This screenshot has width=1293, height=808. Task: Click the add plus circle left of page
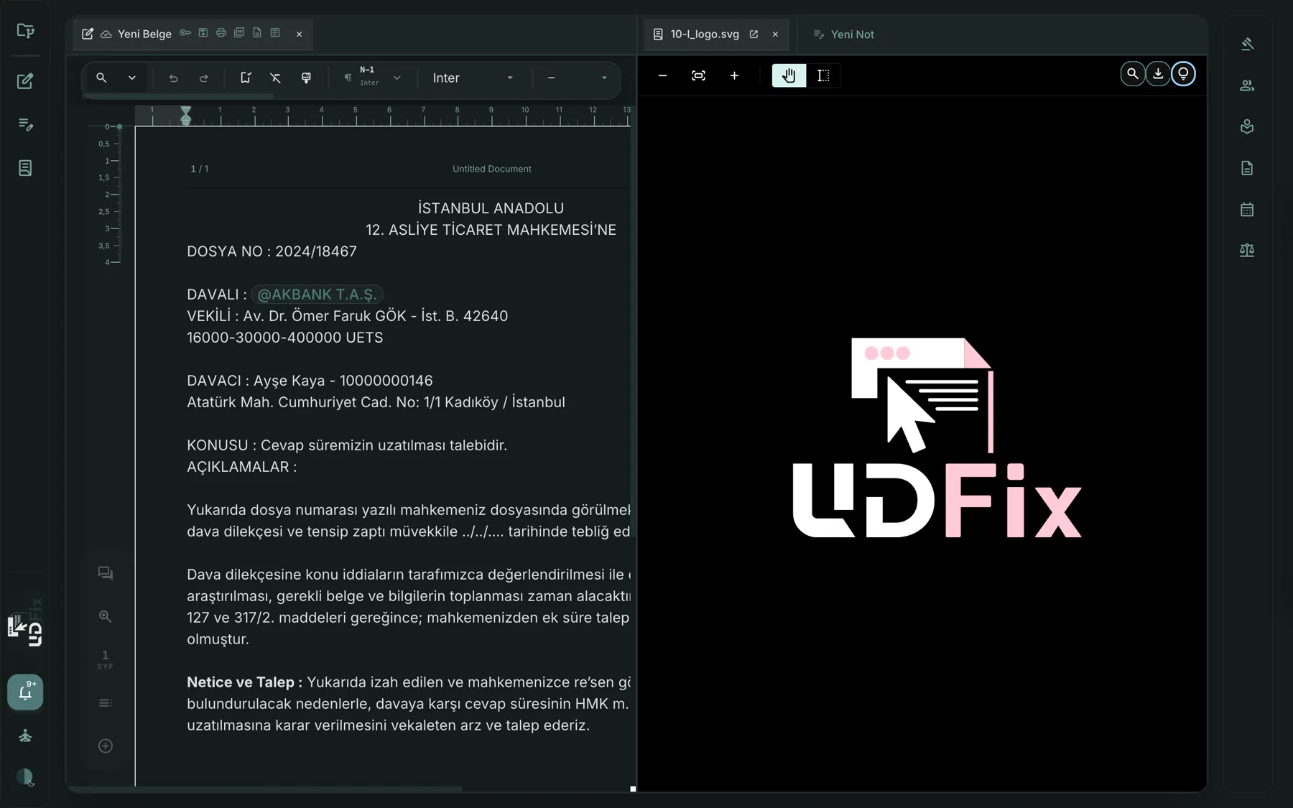(106, 746)
